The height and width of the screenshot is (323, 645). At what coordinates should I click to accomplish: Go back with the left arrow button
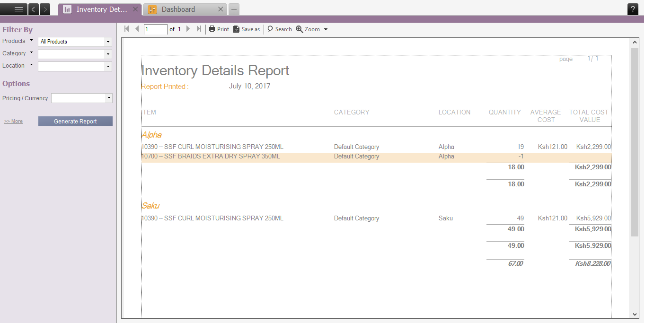(x=34, y=9)
